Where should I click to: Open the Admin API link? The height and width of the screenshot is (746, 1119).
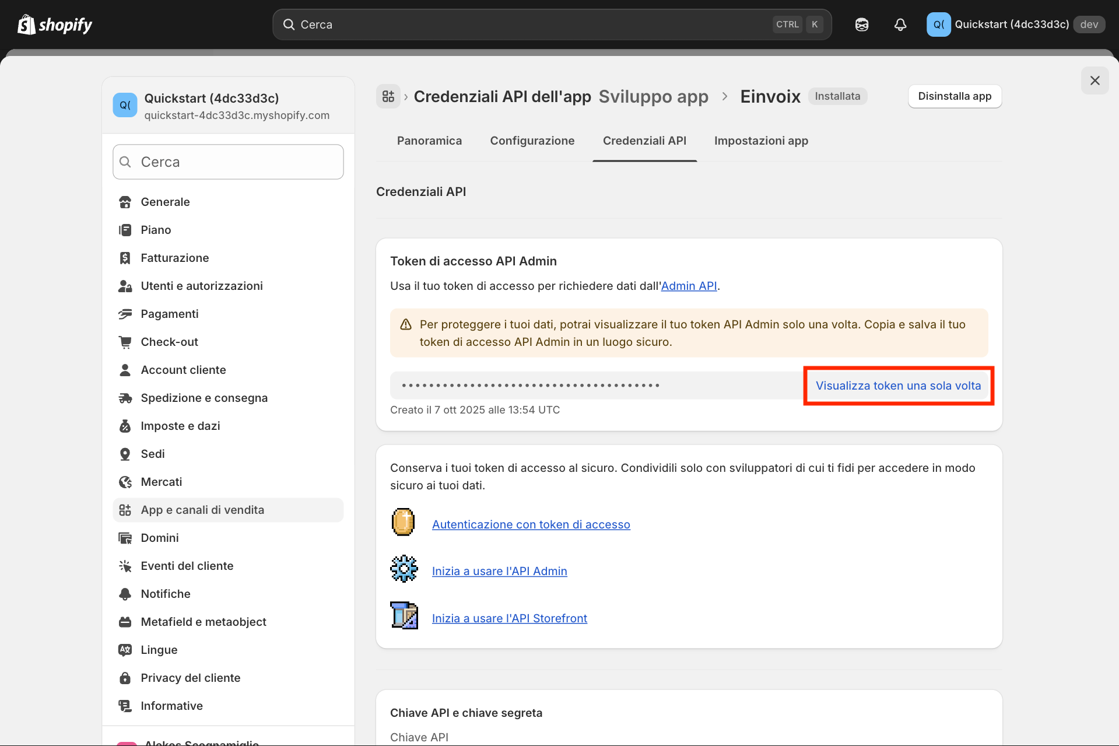[x=689, y=286]
